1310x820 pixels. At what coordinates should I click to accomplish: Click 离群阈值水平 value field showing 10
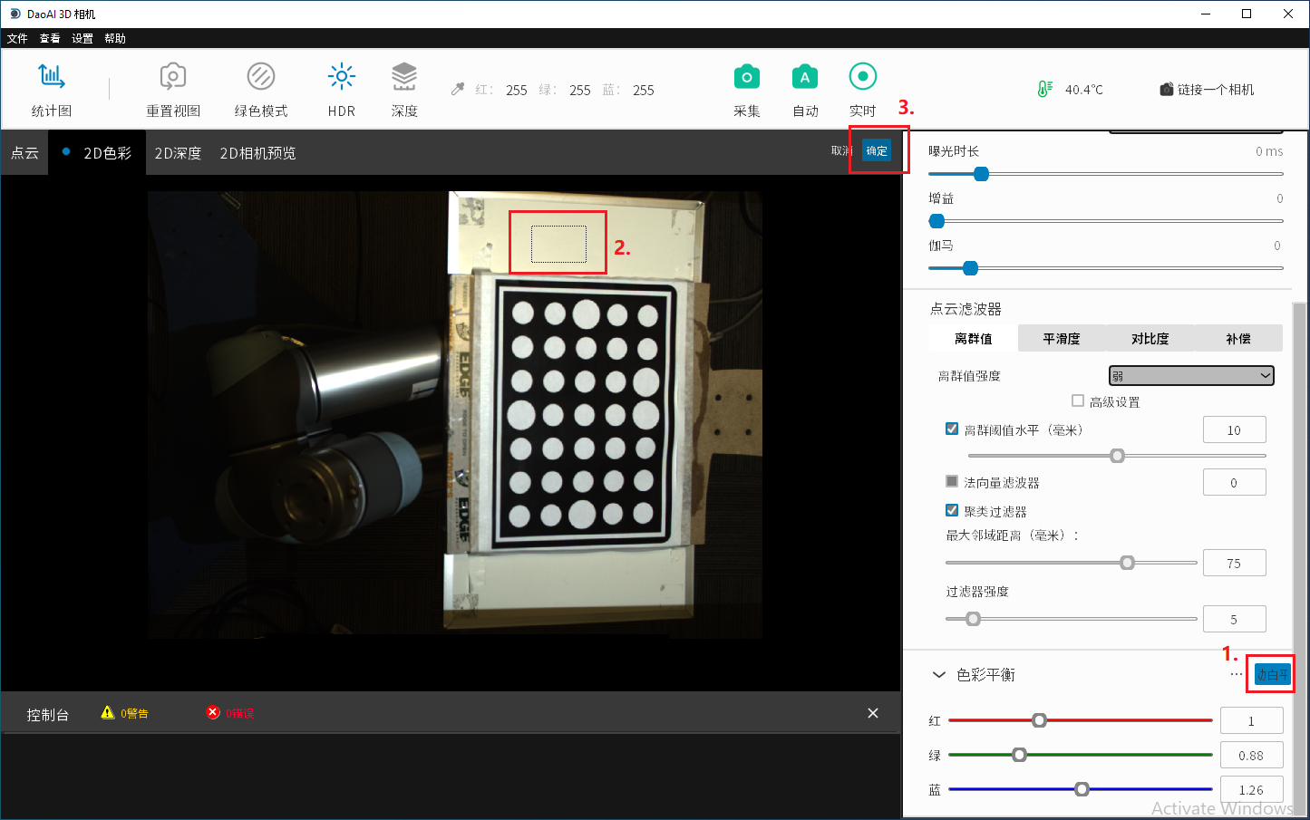[x=1234, y=430]
